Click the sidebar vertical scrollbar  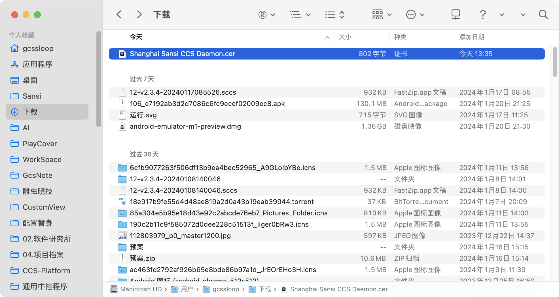[x=98, y=79]
